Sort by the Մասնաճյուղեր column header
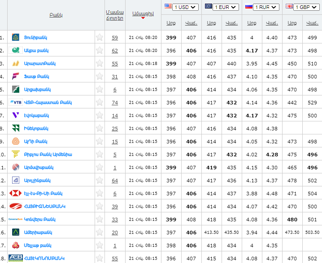Image resolution: width=322 pixels, height=263 pixels. [x=115, y=15]
